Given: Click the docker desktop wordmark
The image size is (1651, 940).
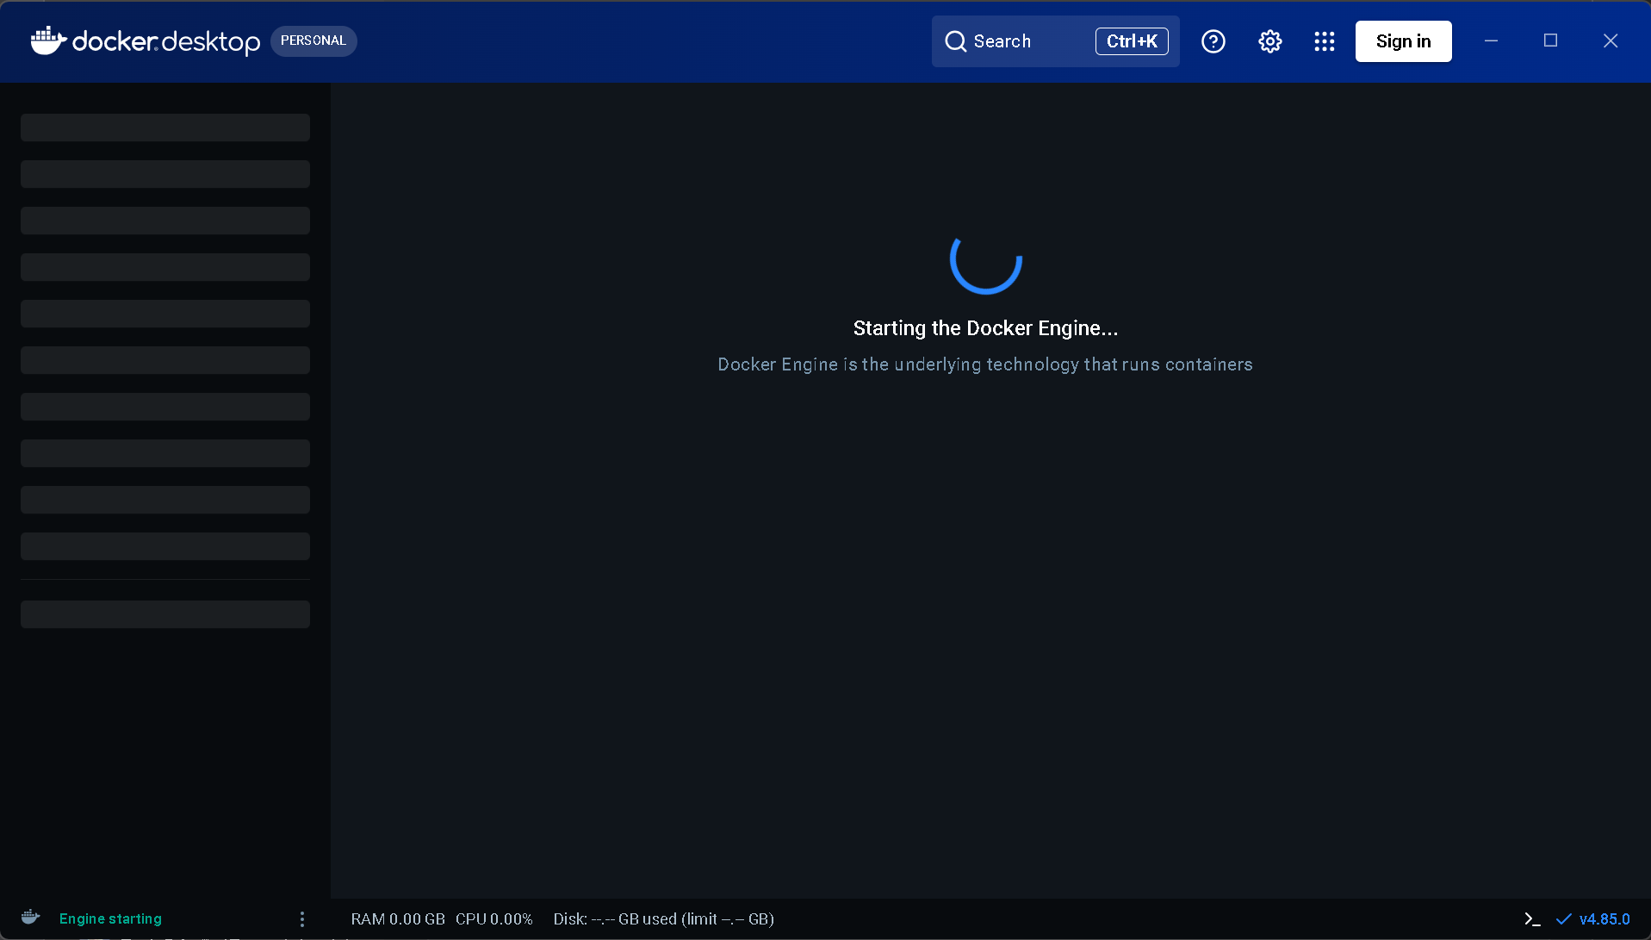Looking at the screenshot, I should click(166, 41).
